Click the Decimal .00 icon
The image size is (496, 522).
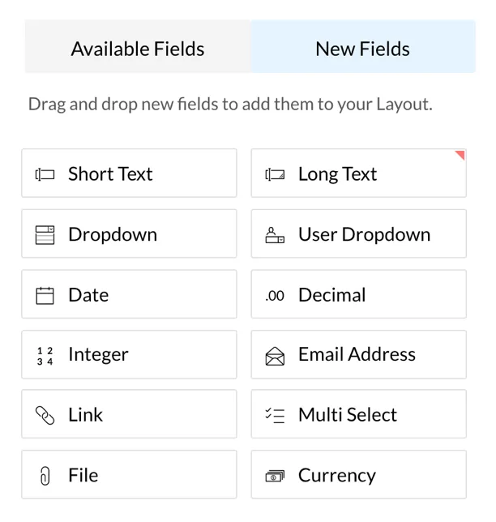click(275, 296)
